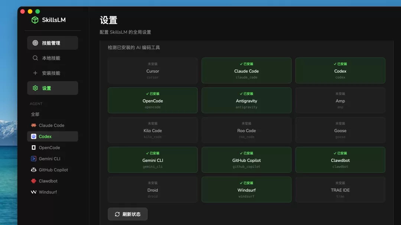Click the Claude Code agent icon in the sidebar

[33, 125]
